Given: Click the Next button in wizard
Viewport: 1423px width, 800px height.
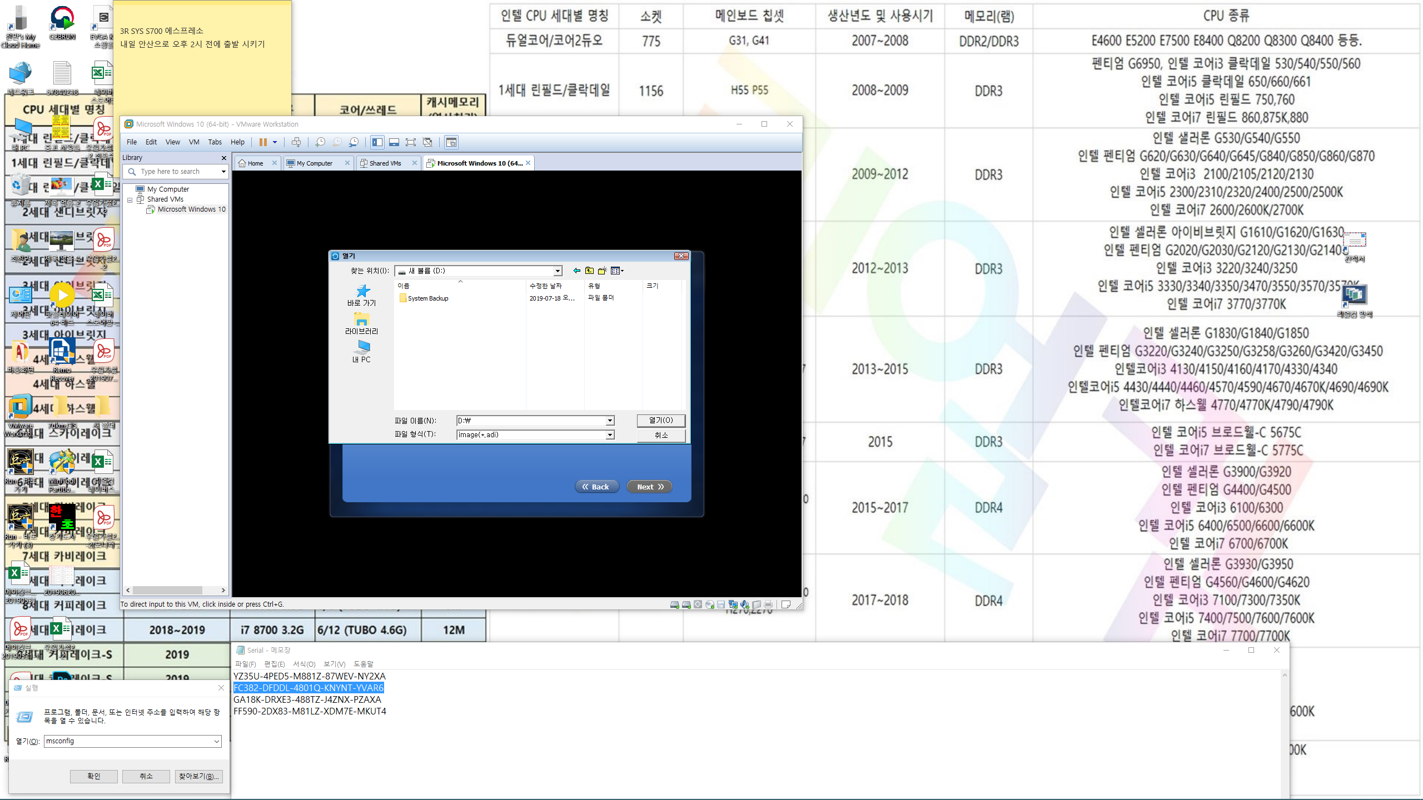Looking at the screenshot, I should [650, 487].
